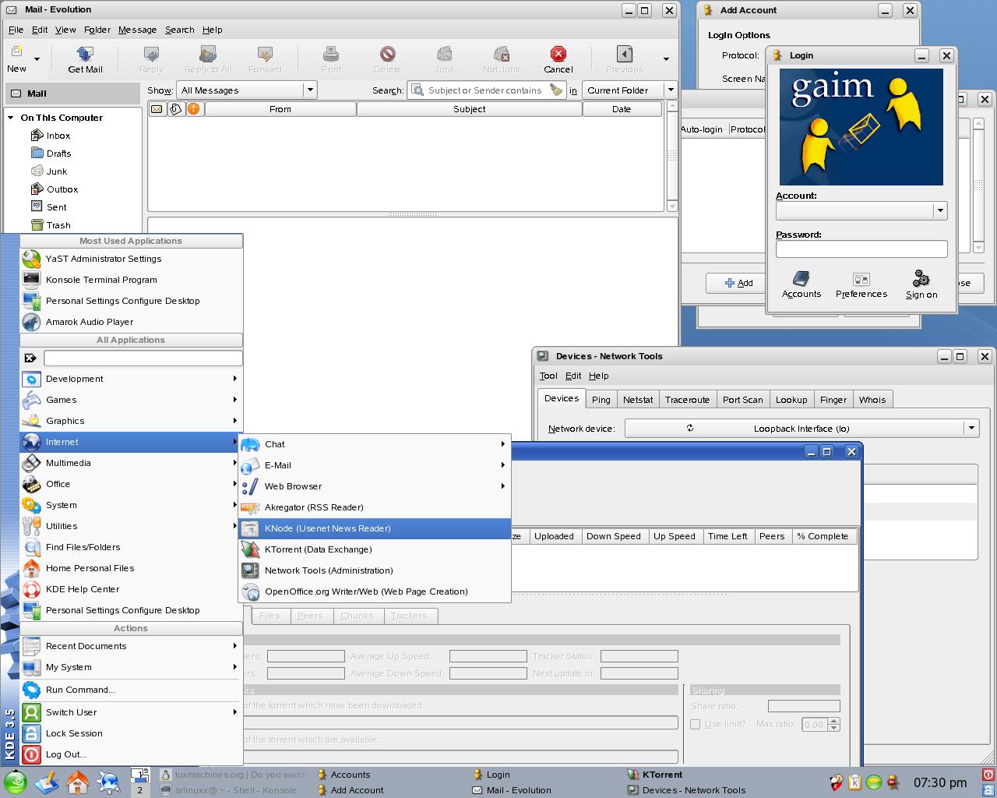Collapse the On This Computer tree node
Image resolution: width=997 pixels, height=798 pixels.
pos(11,118)
